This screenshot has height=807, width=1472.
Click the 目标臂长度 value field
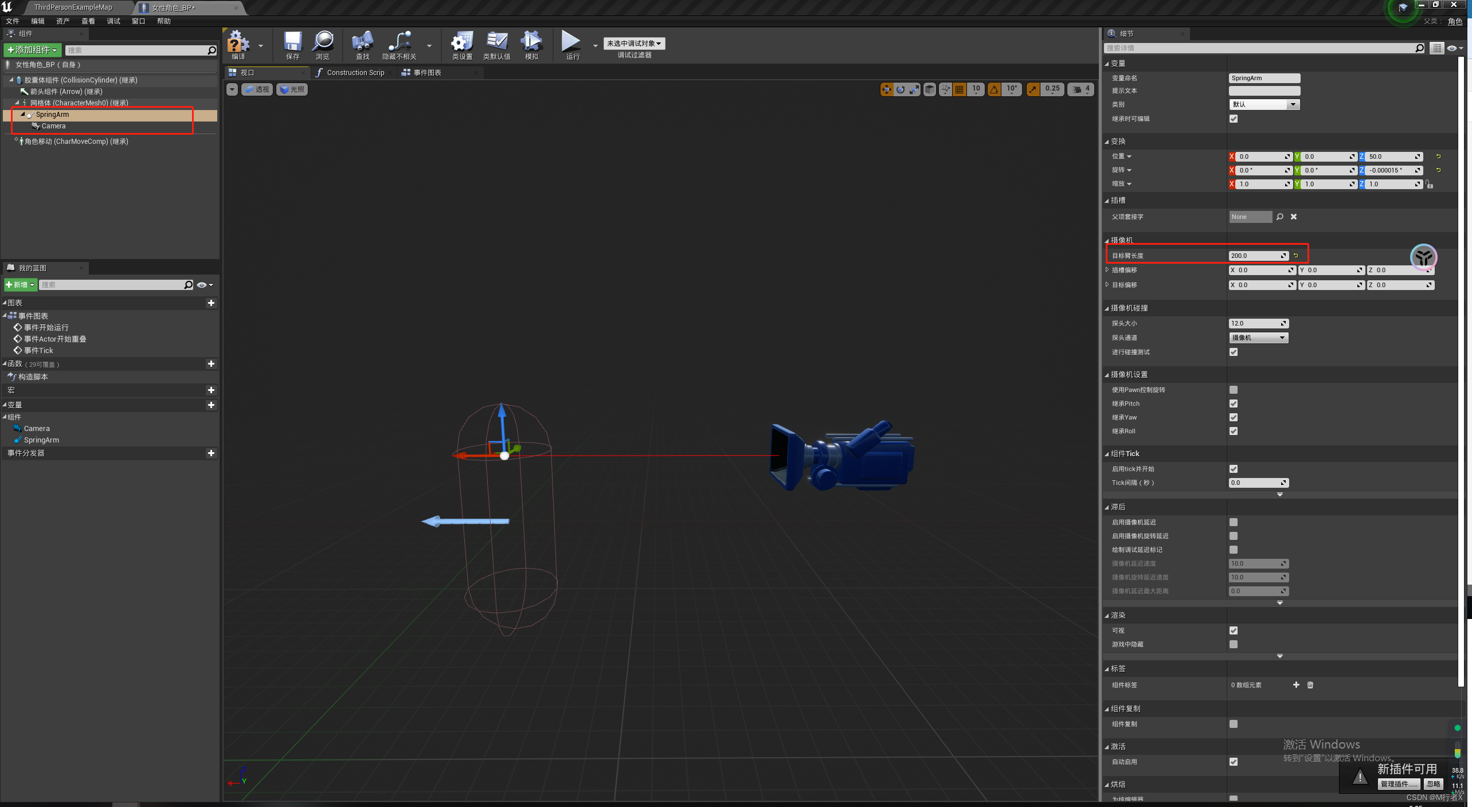coord(1258,256)
